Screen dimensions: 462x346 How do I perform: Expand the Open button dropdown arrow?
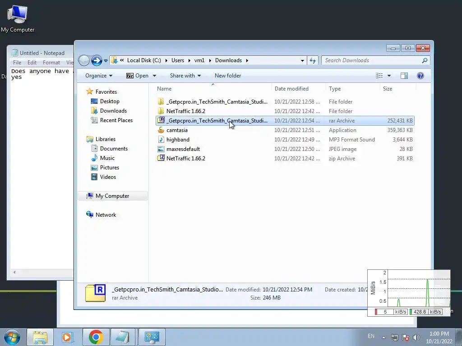[154, 76]
